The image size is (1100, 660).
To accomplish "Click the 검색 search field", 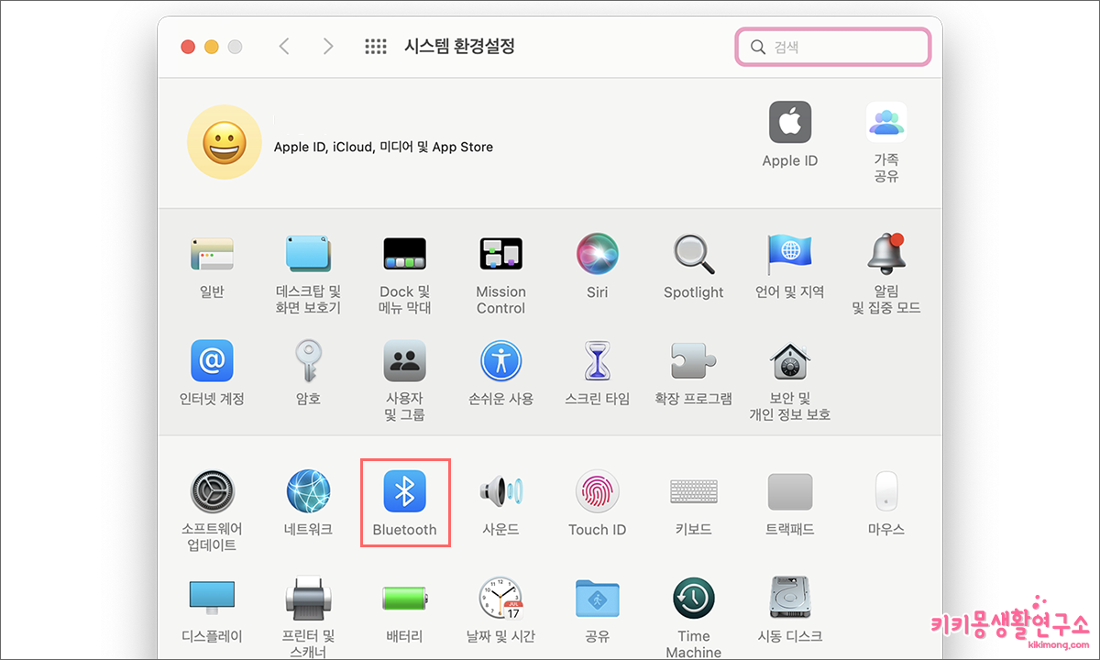I will pos(831,46).
